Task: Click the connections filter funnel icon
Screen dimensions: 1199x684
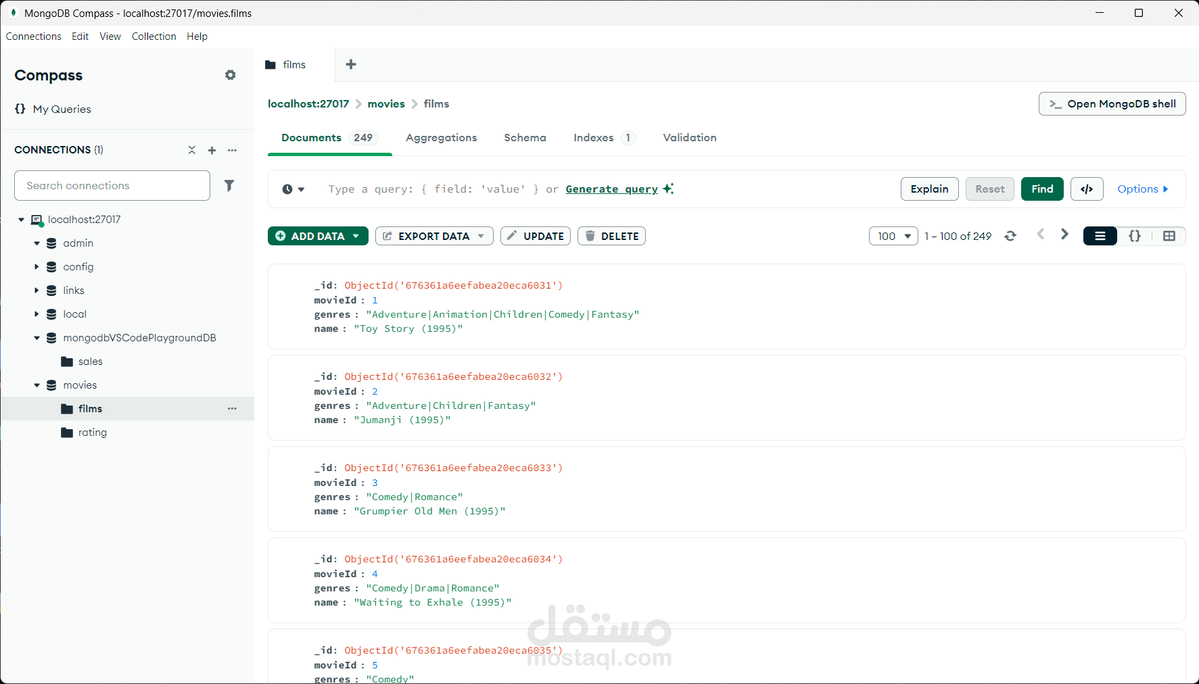Action: 229,185
